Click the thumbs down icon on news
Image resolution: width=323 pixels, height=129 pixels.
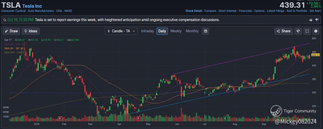click(x=317, y=20)
